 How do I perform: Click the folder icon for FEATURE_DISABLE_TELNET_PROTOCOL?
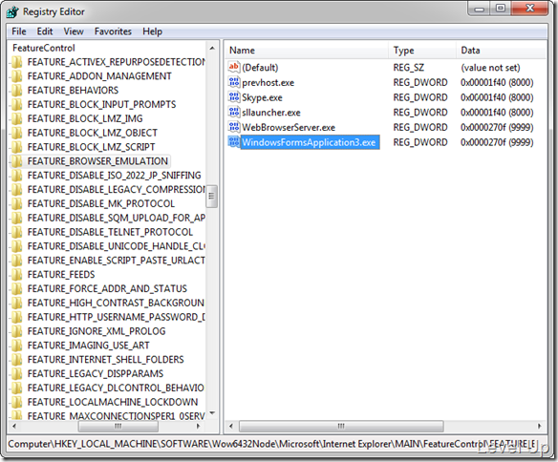click(x=16, y=232)
